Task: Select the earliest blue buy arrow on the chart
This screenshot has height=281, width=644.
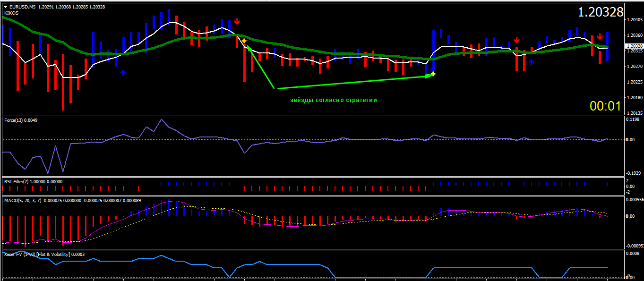Action: click(123, 73)
